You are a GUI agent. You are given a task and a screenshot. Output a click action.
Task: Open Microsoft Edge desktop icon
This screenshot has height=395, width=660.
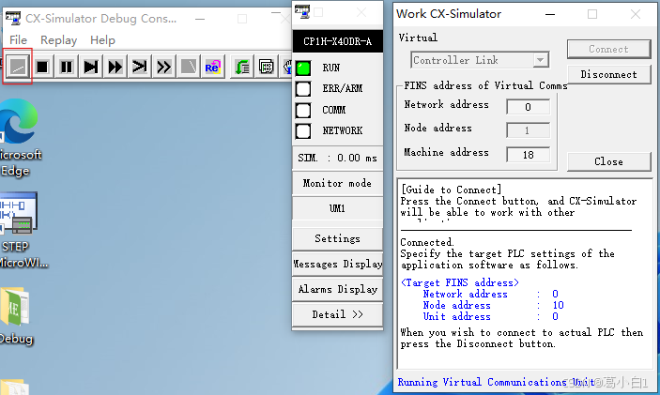[x=18, y=139]
